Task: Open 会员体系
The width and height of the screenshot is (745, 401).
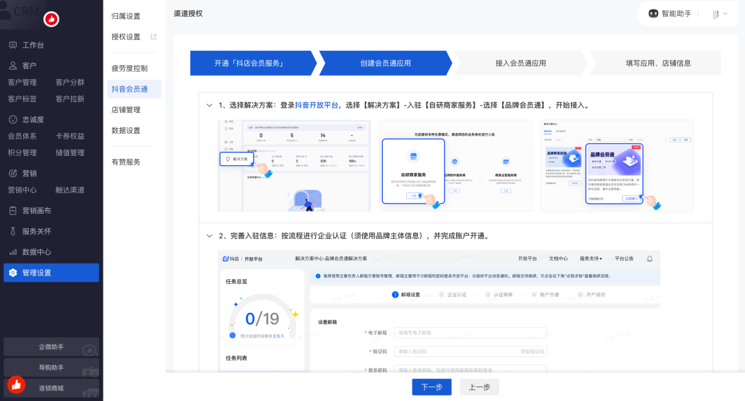Action: [22, 136]
